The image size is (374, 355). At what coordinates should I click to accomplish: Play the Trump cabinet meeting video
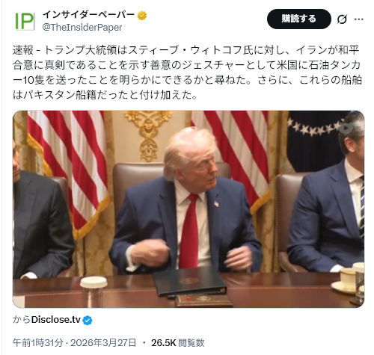coord(188,209)
